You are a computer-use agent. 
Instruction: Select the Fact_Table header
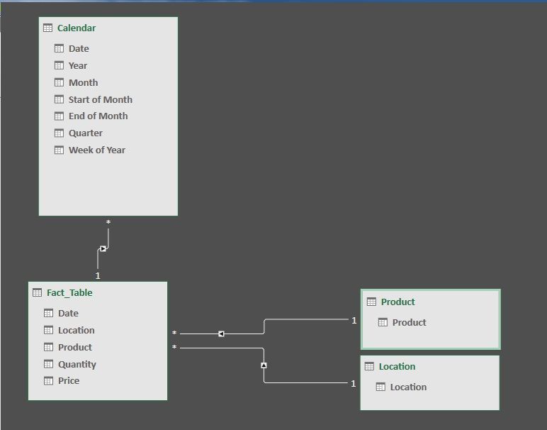click(69, 293)
